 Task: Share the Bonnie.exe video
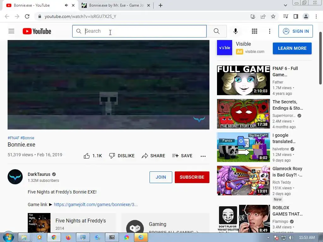[154, 156]
